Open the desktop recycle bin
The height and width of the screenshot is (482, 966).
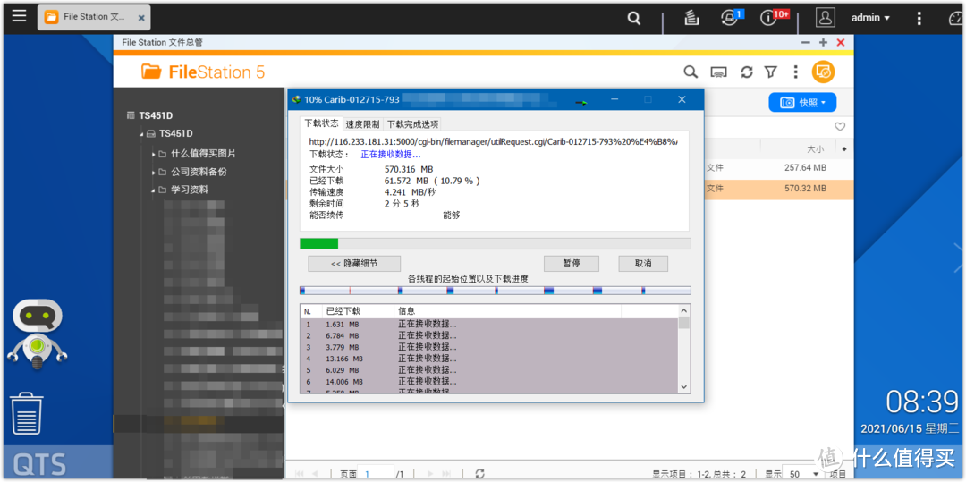pyautogui.click(x=27, y=416)
